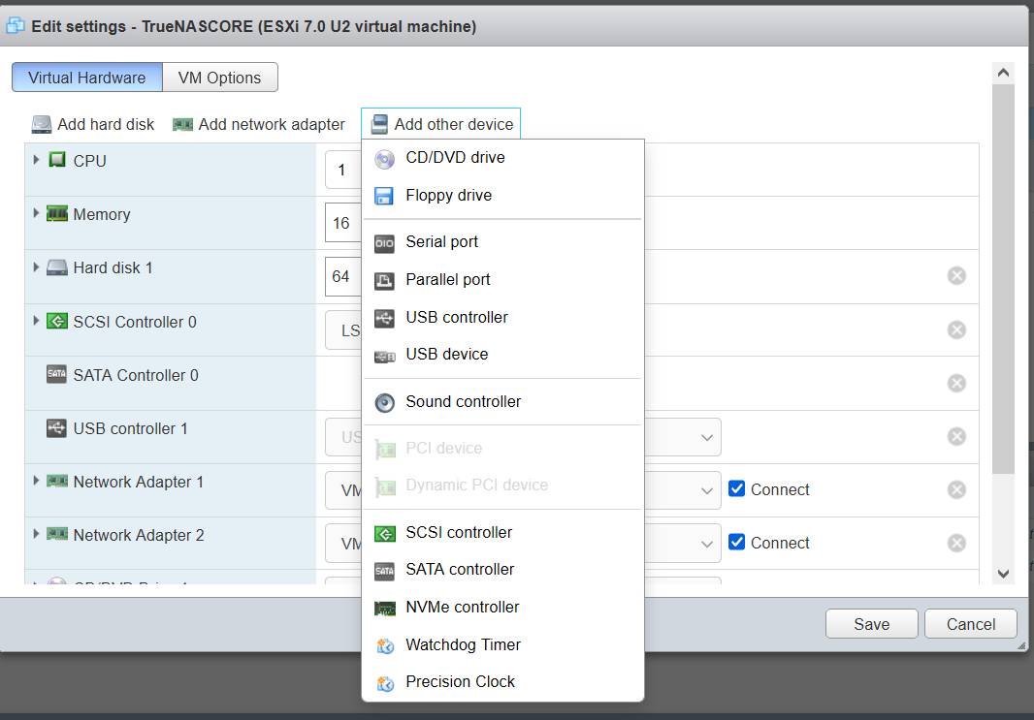Click the Precision Clock icon
1034x720 pixels.
click(x=385, y=683)
